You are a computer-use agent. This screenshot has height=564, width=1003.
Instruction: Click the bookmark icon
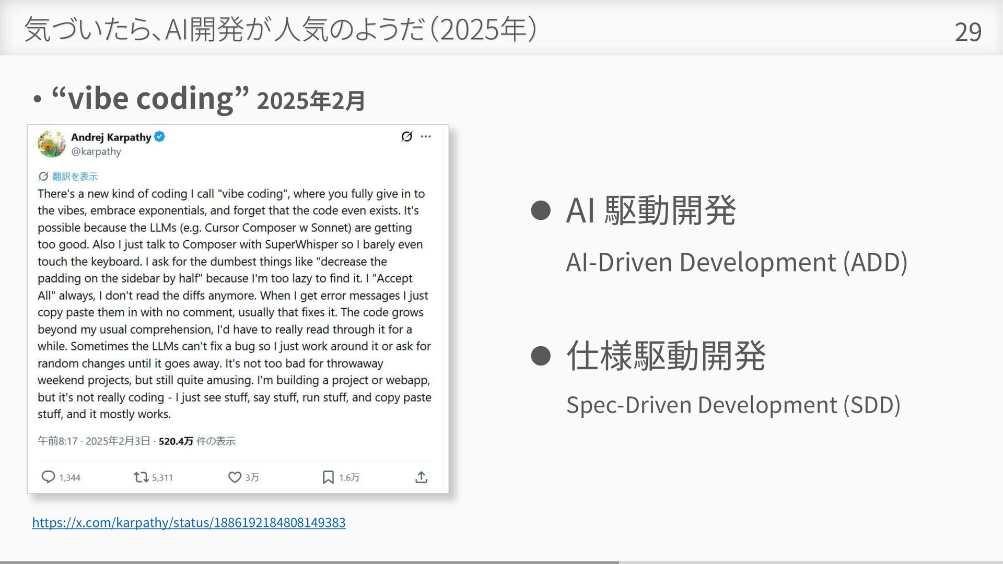(x=328, y=477)
